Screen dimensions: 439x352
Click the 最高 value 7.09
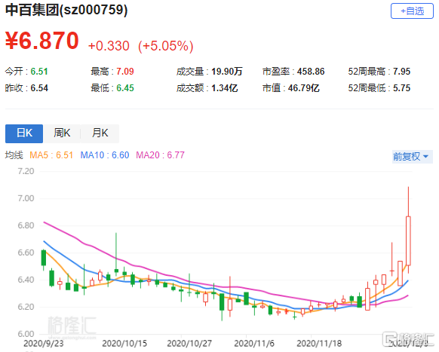[125, 72]
